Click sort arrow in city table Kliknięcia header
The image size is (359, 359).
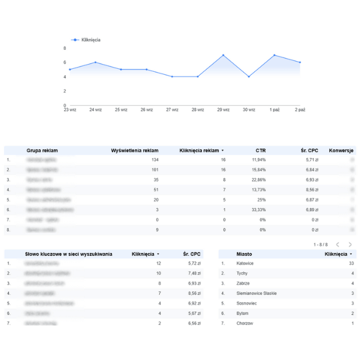coord(351,254)
